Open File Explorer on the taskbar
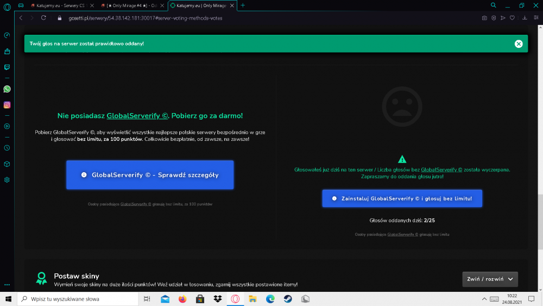The width and height of the screenshot is (543, 306). click(x=253, y=299)
